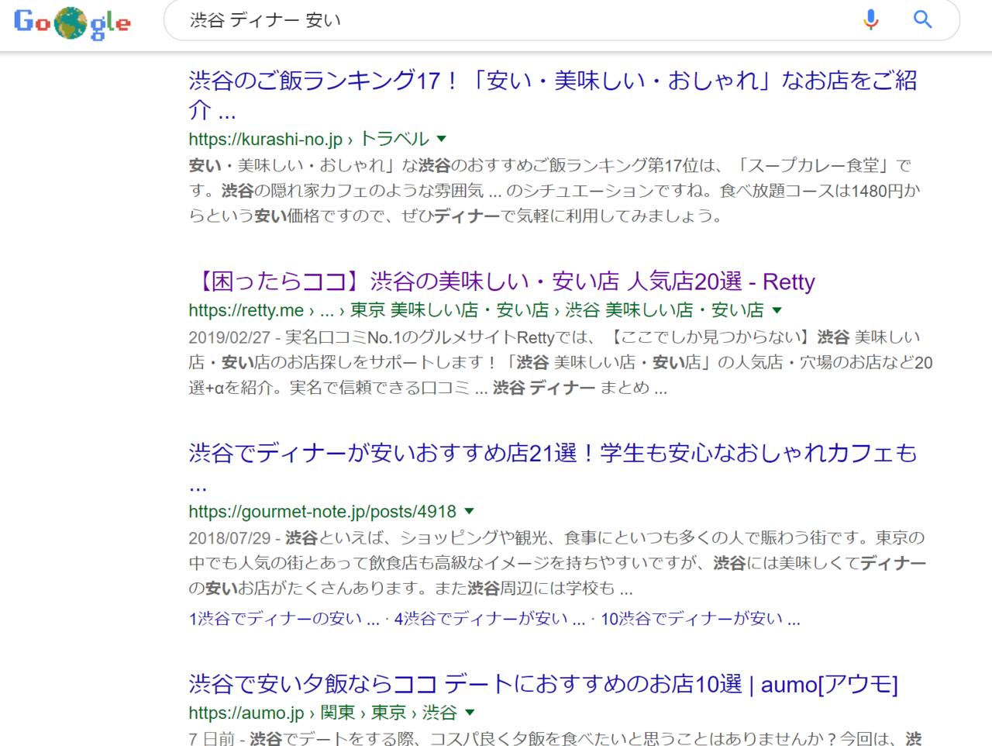
Task: Expand dropdown arrow beside retty.me breadcrumb
Action: 777,310
